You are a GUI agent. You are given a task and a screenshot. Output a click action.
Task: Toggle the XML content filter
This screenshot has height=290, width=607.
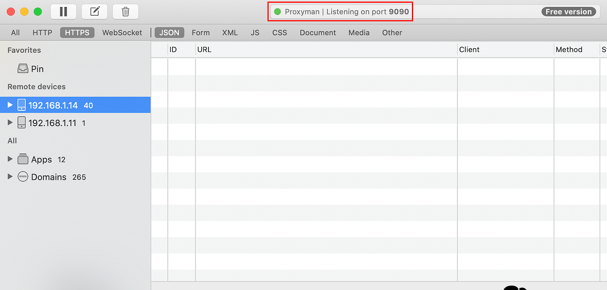[x=230, y=33]
